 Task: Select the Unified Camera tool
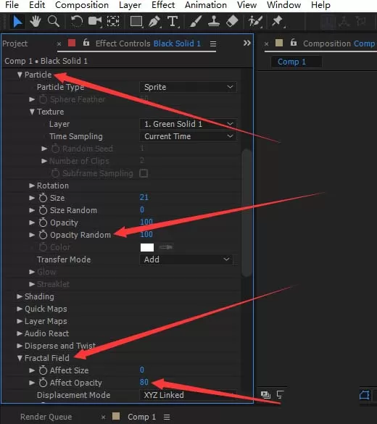tap(95, 21)
